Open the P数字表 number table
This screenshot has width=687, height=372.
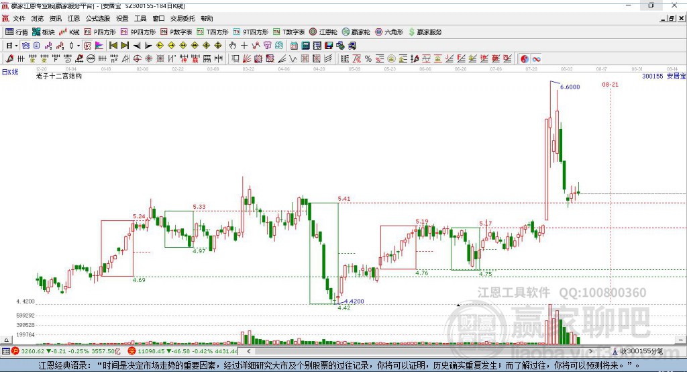pos(176,32)
